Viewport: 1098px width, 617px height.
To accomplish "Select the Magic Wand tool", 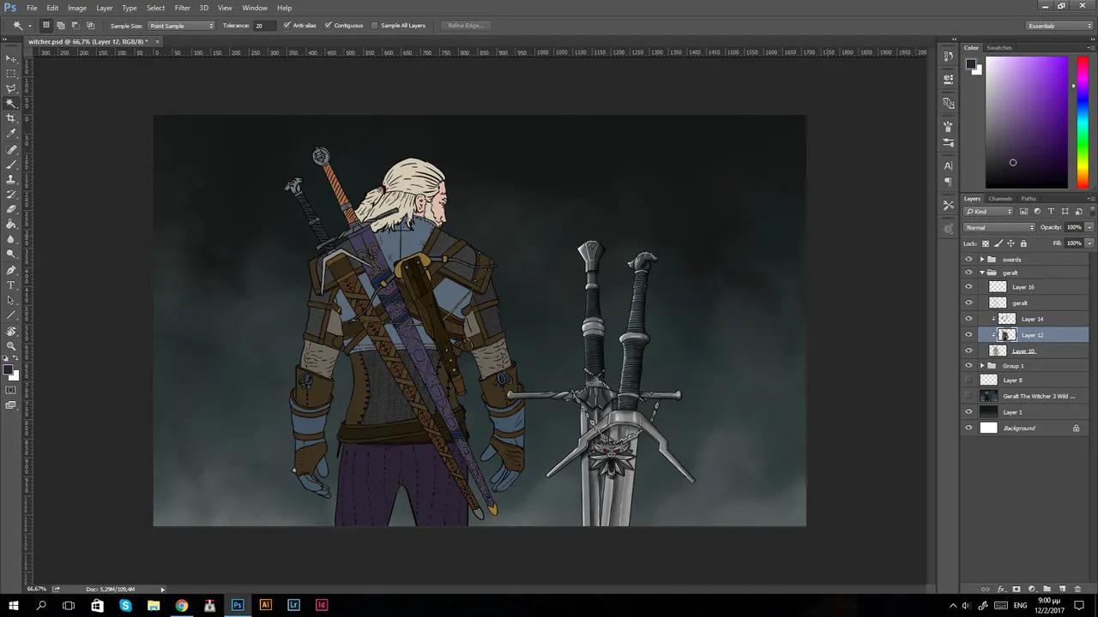I will point(11,104).
